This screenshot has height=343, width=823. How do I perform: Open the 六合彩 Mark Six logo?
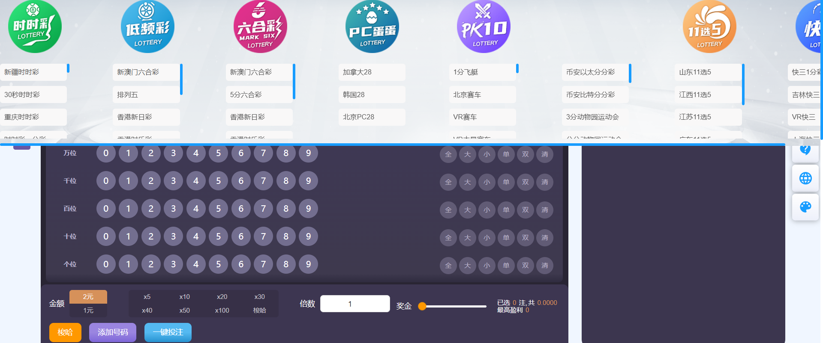click(x=260, y=27)
